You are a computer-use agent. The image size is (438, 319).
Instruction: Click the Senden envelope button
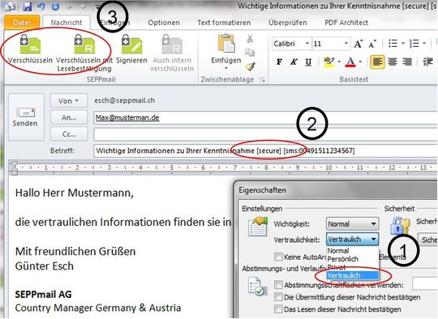(x=25, y=117)
